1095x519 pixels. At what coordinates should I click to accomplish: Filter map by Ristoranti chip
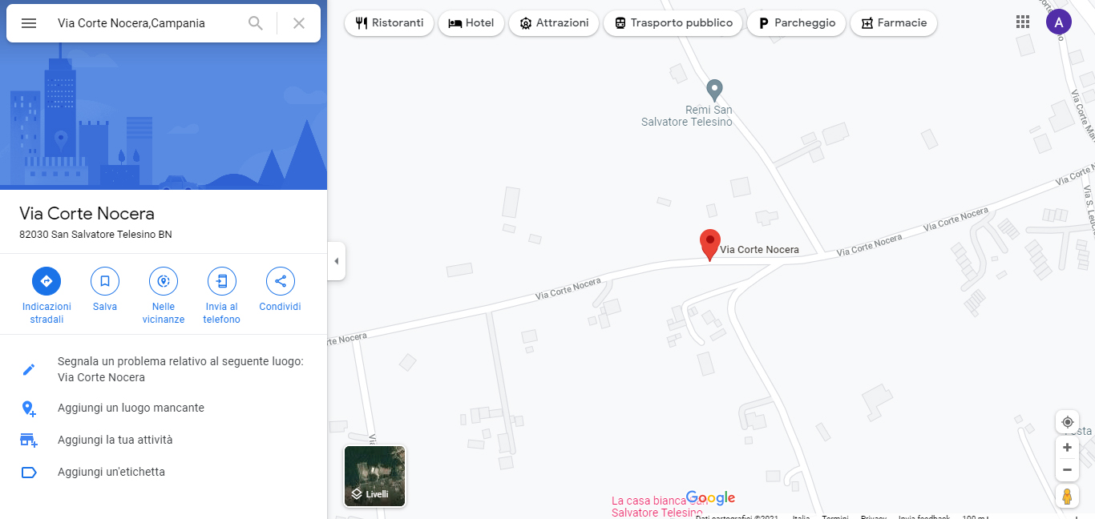[390, 23]
